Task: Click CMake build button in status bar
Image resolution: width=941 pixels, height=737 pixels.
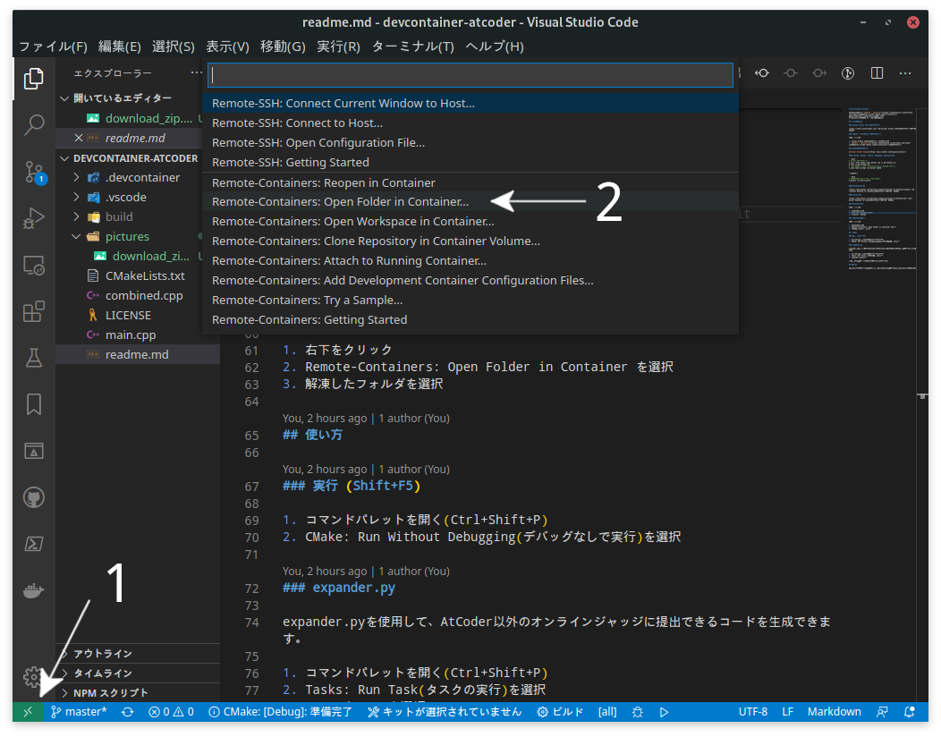Action: coord(560,712)
